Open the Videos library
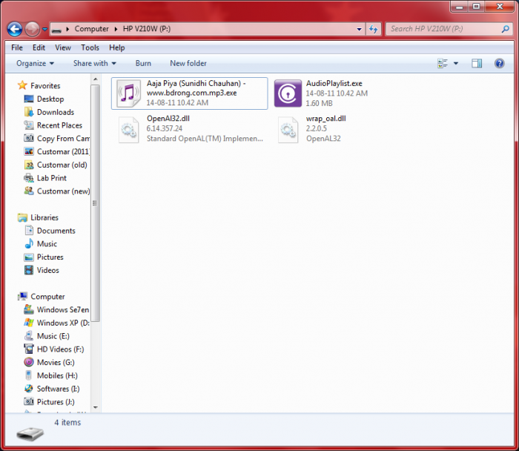This screenshot has height=451, width=519. 42,271
